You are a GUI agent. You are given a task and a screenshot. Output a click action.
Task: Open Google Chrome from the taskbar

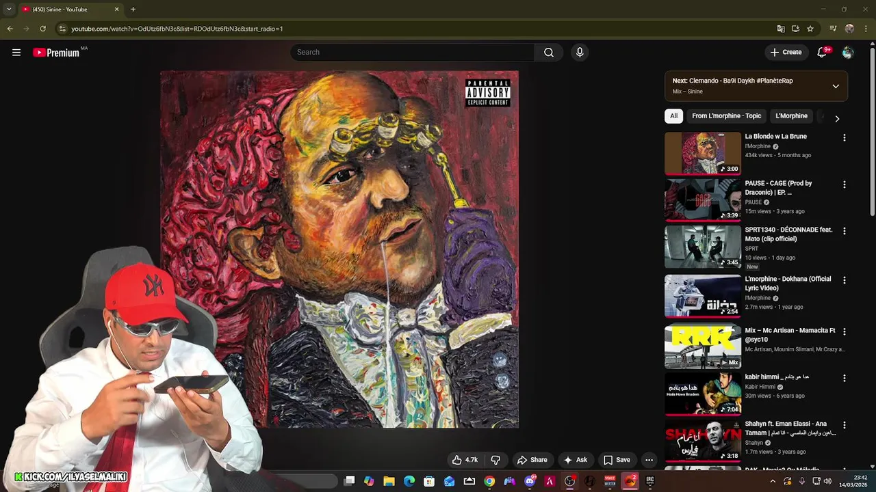[489, 481]
